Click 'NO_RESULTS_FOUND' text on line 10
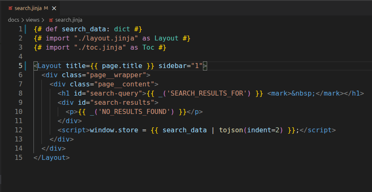This screenshot has width=372, height=192. 134,112
